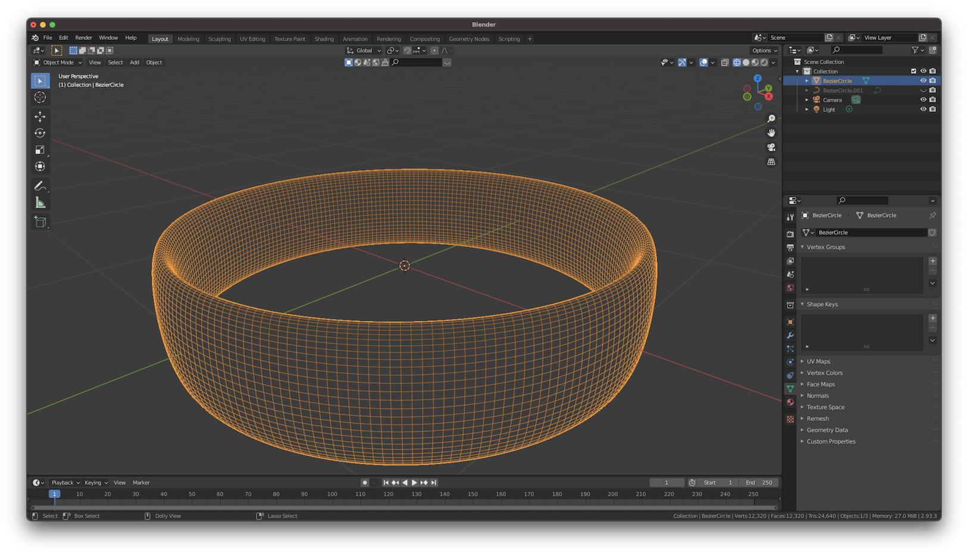Click the zoom magnifier in the viewport

pos(771,118)
